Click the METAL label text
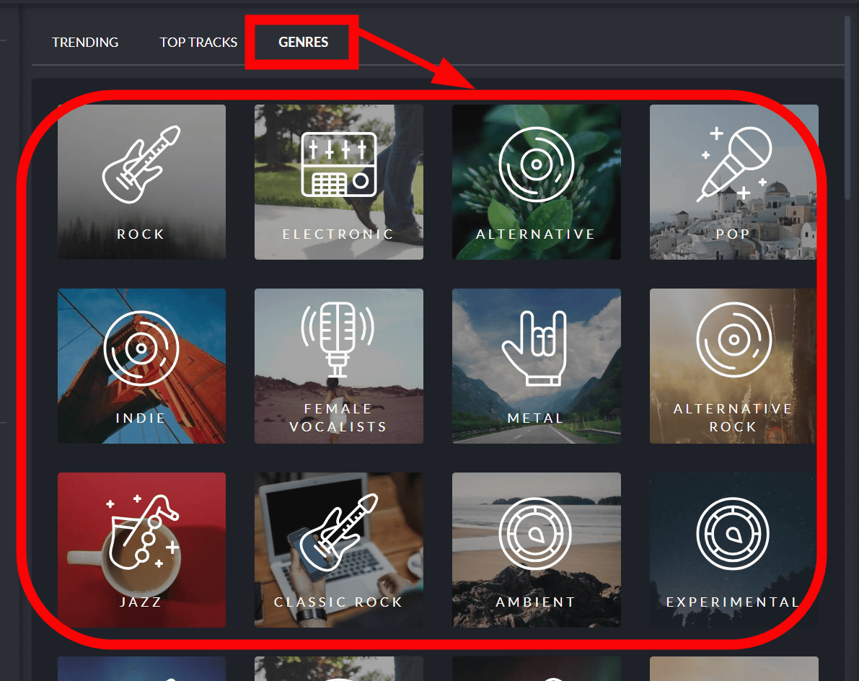Viewport: 859px width, 681px height. click(535, 418)
